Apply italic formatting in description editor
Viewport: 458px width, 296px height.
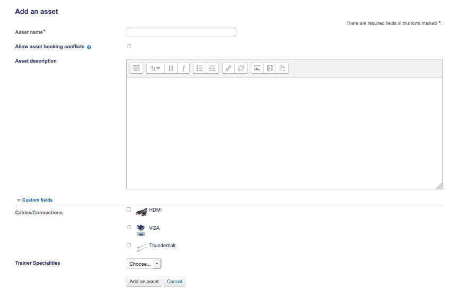[183, 68]
